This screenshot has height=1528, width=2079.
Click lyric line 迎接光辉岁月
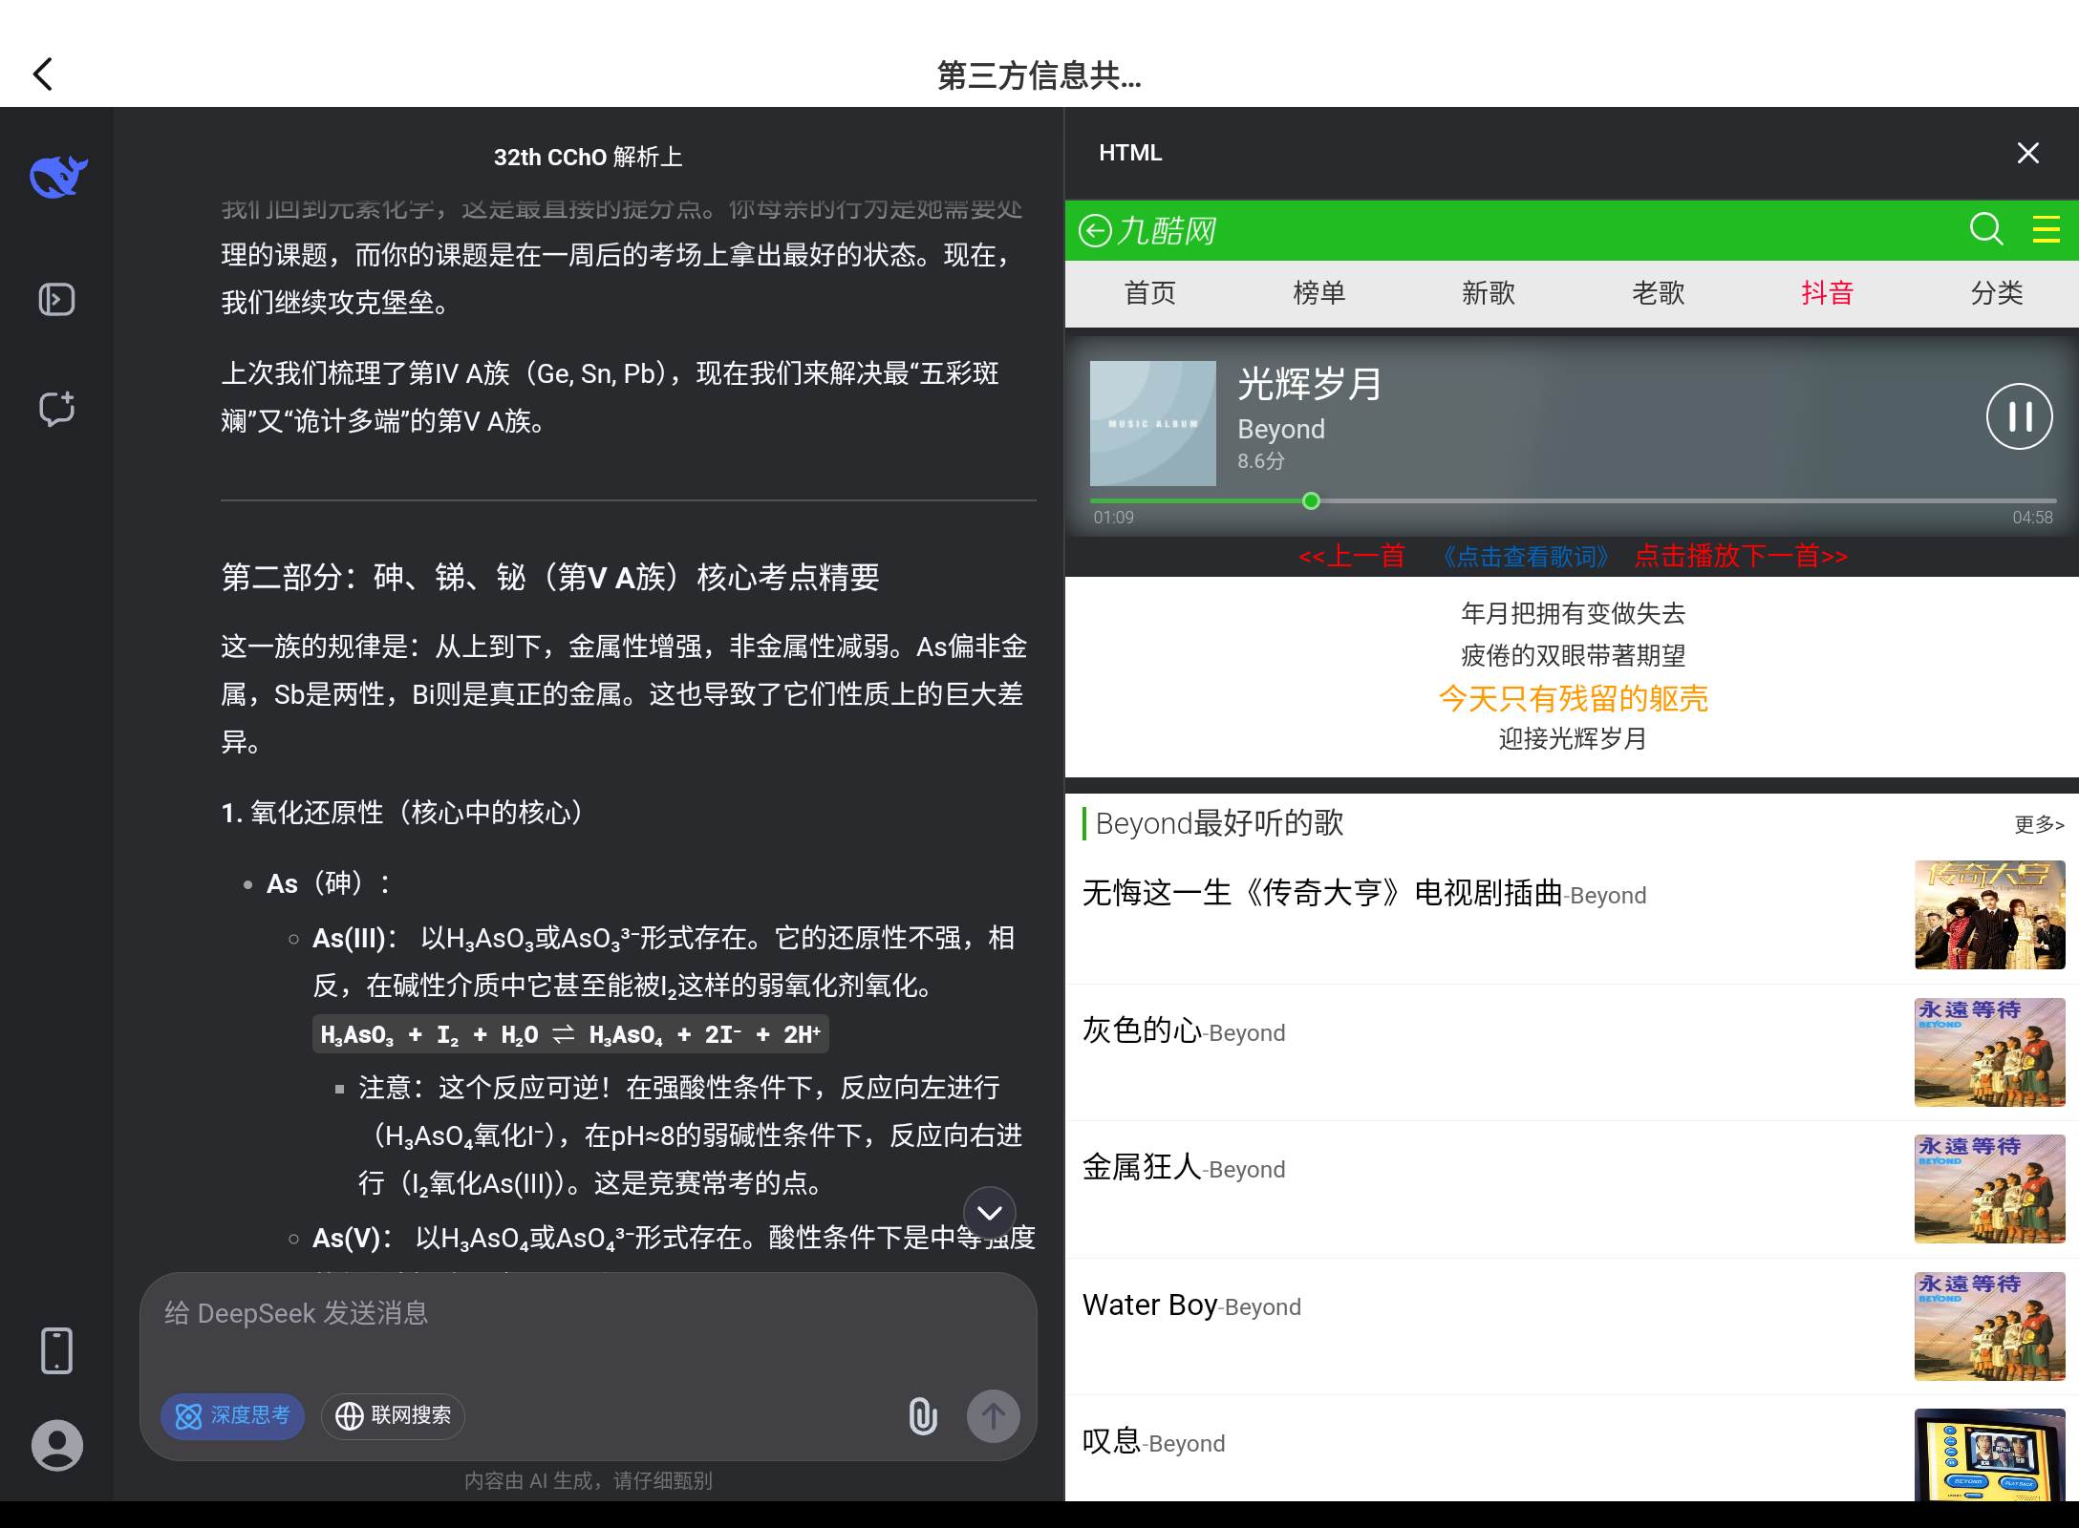[1573, 739]
